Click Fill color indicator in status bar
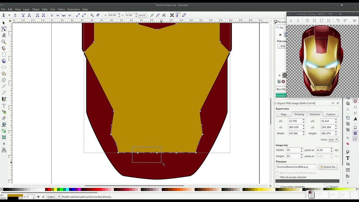This screenshot has height=202, width=359. (15, 195)
